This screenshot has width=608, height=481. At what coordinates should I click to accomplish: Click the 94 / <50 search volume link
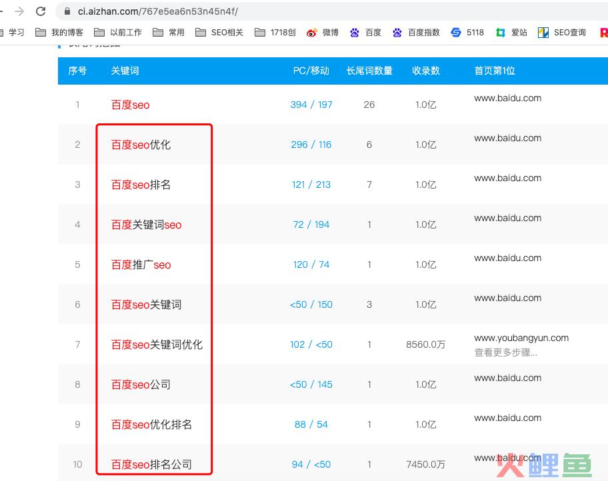[311, 464]
